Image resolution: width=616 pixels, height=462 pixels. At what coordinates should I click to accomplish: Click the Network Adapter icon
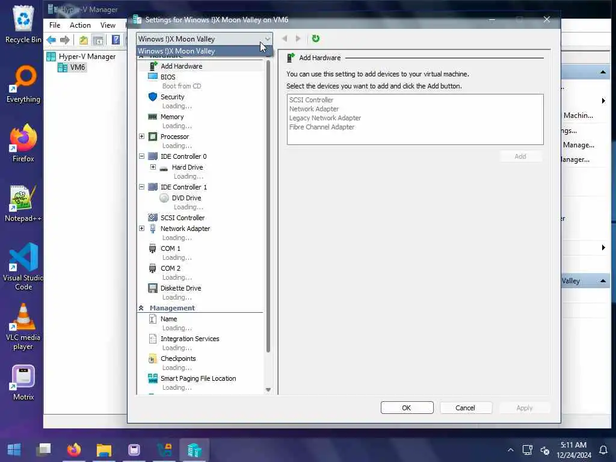pyautogui.click(x=152, y=229)
